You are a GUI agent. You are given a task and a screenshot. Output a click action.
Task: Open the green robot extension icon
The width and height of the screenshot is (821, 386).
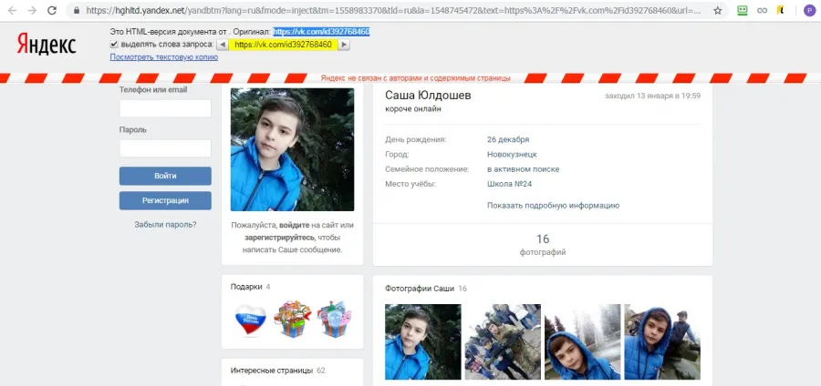click(742, 10)
